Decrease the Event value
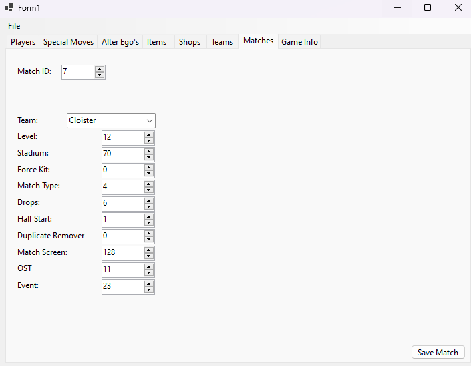The width and height of the screenshot is (471, 366). click(149, 289)
